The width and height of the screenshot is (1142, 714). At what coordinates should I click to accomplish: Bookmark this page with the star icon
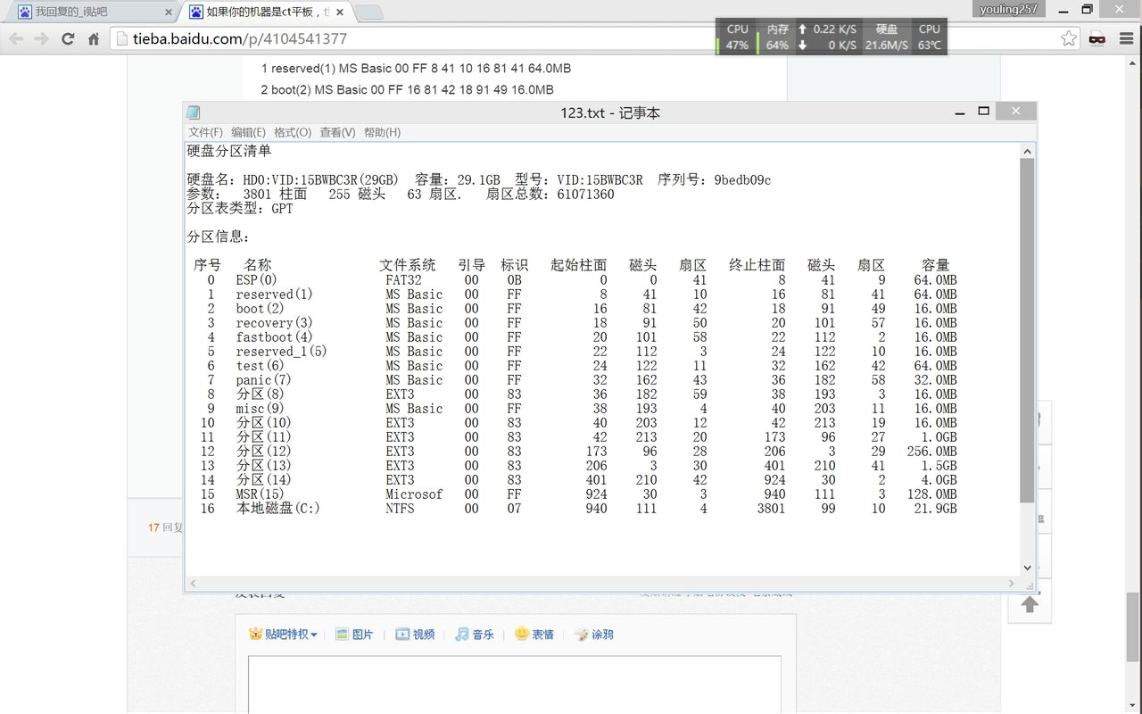coord(1069,38)
